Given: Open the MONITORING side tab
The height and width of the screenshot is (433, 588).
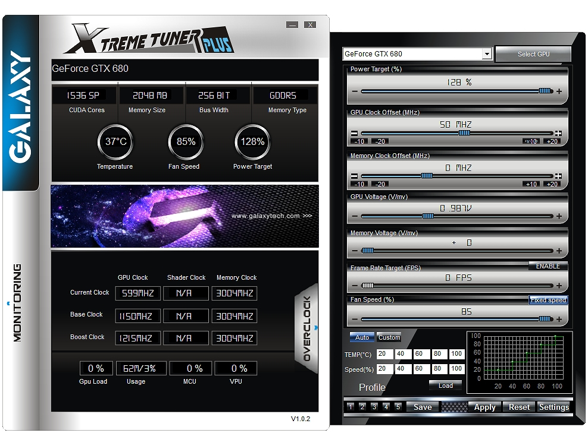Looking at the screenshot, I should (x=17, y=302).
